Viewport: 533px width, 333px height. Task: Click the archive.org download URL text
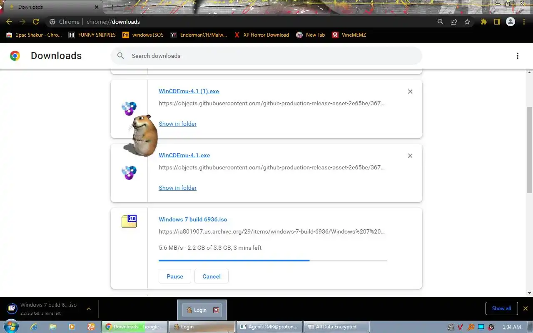tap(271, 232)
